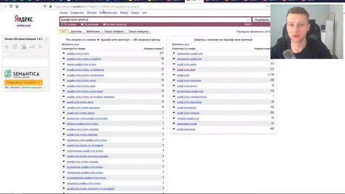345x194 pixels.
Task: Add 'шкафы купе купить цены' using plus icon
Action: click(x=64, y=86)
